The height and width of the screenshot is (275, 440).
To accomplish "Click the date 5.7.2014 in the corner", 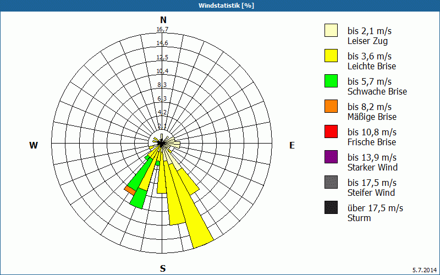I will pos(424,270).
